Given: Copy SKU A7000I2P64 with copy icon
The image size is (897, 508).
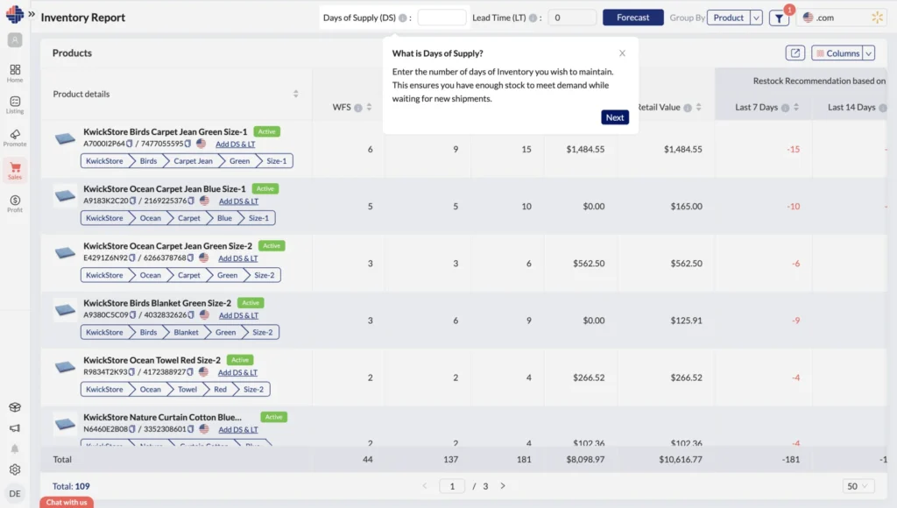Looking at the screenshot, I should 130,144.
